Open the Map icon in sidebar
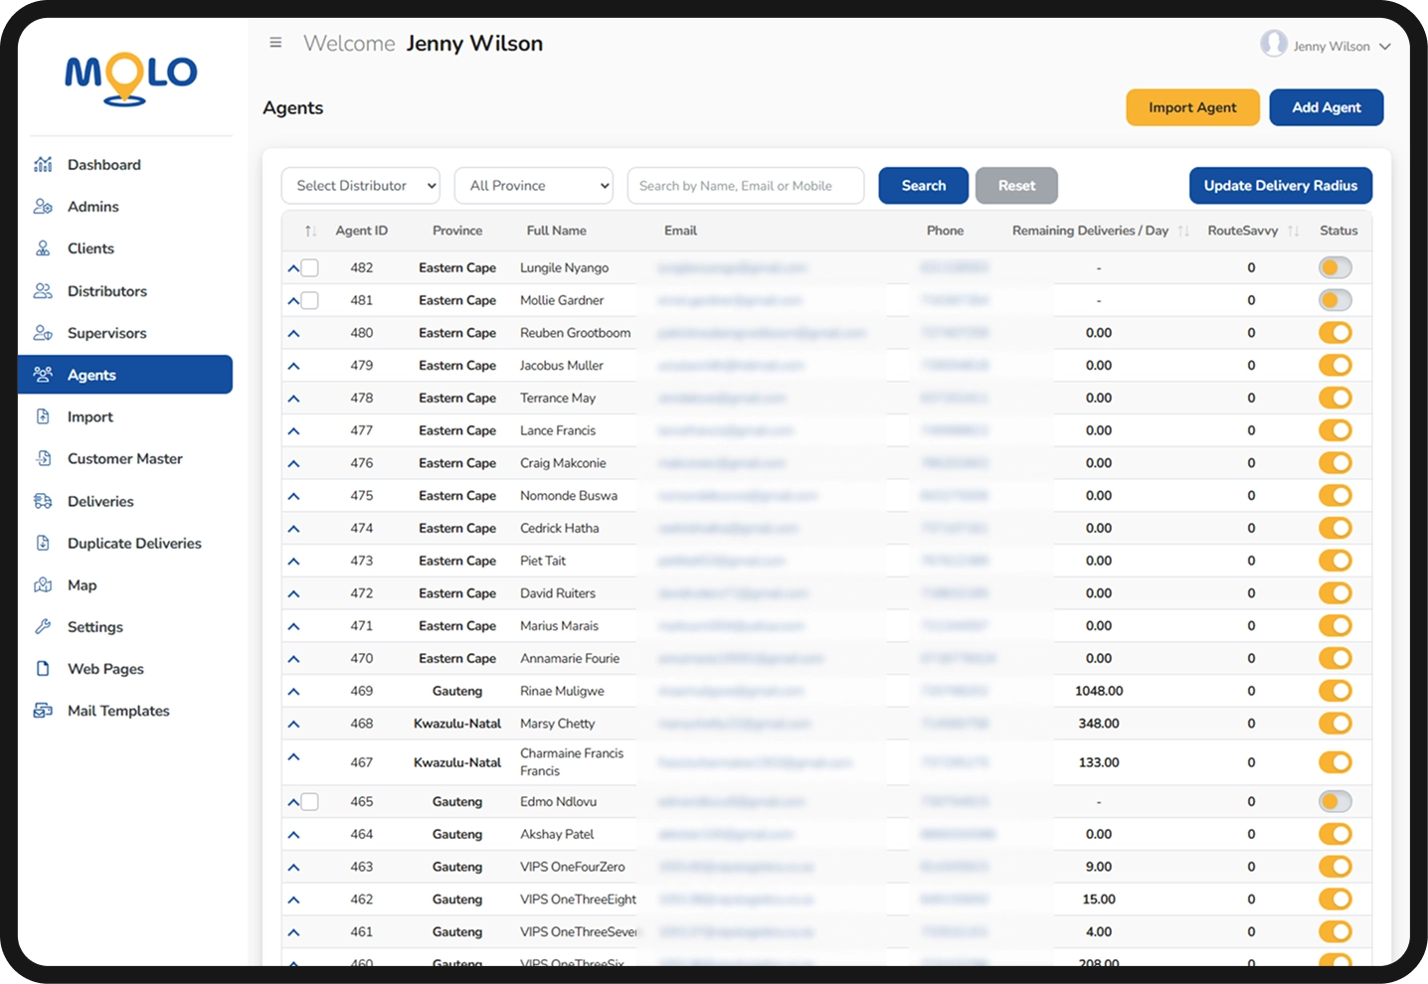Viewport: 1428px width, 984px height. click(43, 584)
